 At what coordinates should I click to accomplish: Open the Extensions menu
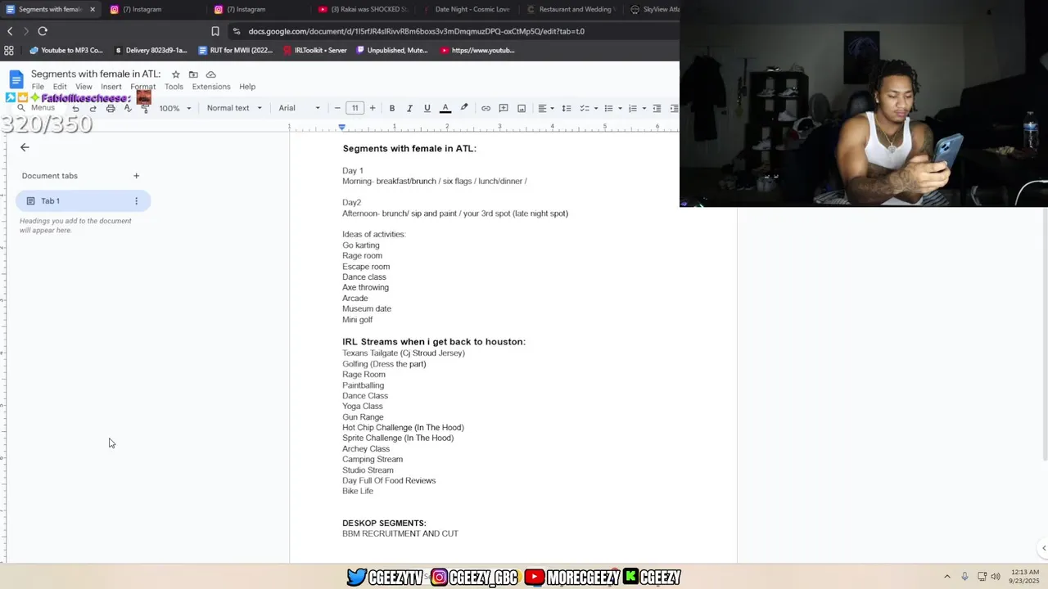coord(211,87)
